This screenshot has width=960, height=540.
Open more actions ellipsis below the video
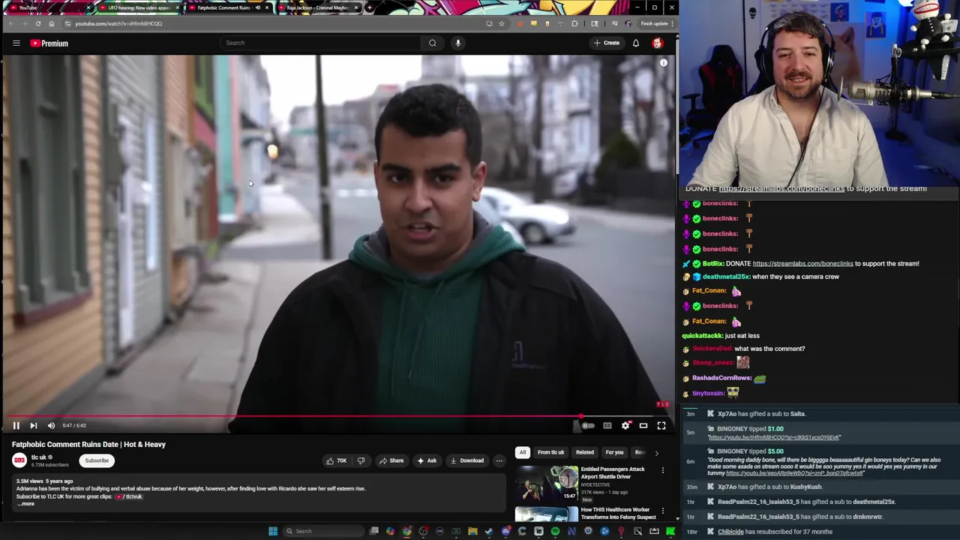[499, 460]
